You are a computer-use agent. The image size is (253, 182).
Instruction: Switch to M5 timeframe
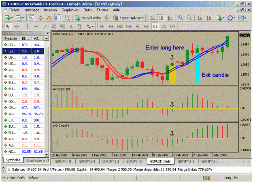point(111,26)
